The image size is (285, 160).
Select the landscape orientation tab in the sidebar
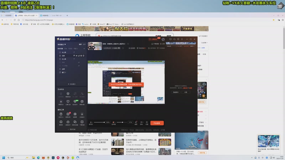pos(81,44)
